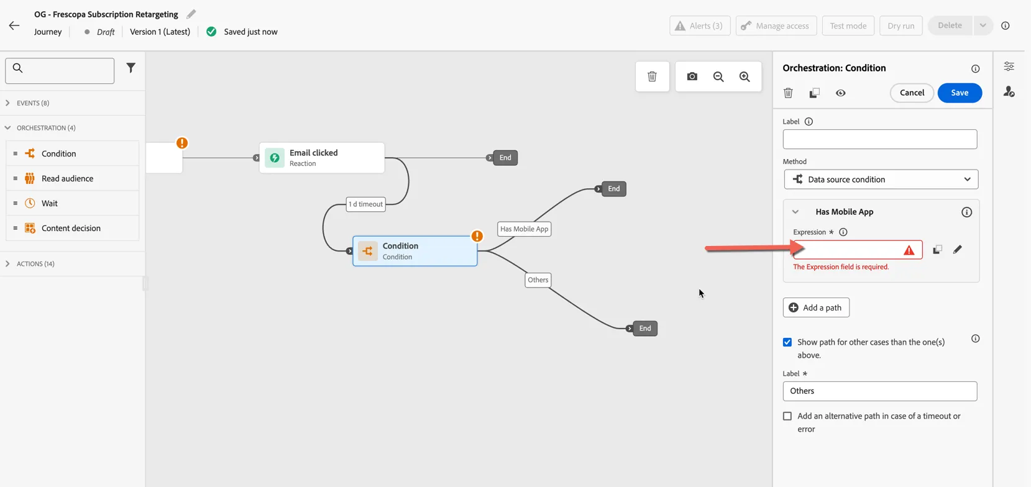Click the Cancel button
1031x487 pixels.
912,93
